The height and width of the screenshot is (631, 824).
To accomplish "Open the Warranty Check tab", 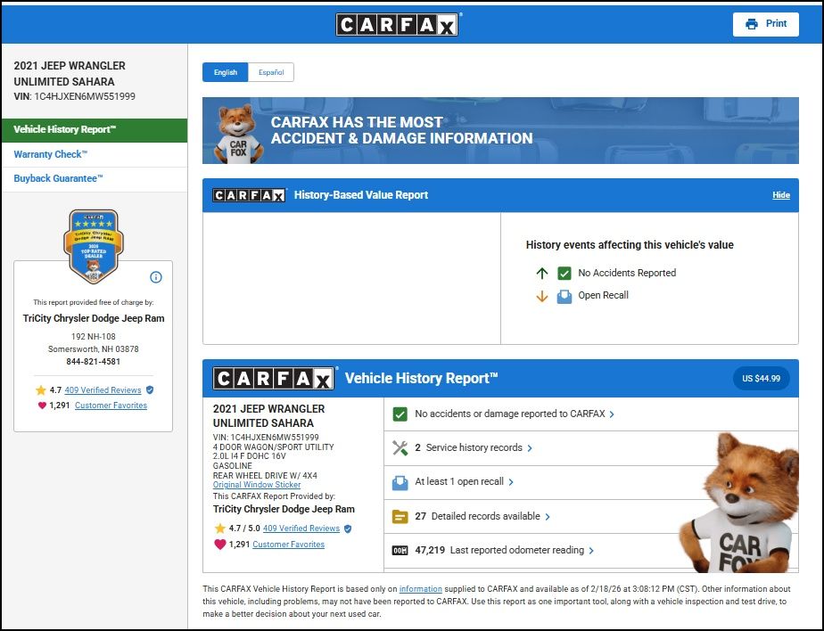I will pyautogui.click(x=51, y=154).
